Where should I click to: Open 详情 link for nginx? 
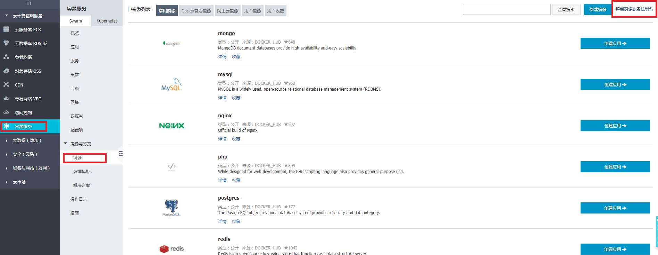(x=222, y=139)
